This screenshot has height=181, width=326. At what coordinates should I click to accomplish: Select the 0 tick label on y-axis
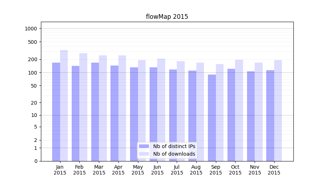click(x=35, y=161)
